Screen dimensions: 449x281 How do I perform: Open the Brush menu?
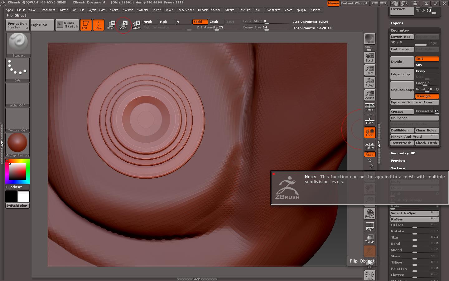(21, 10)
